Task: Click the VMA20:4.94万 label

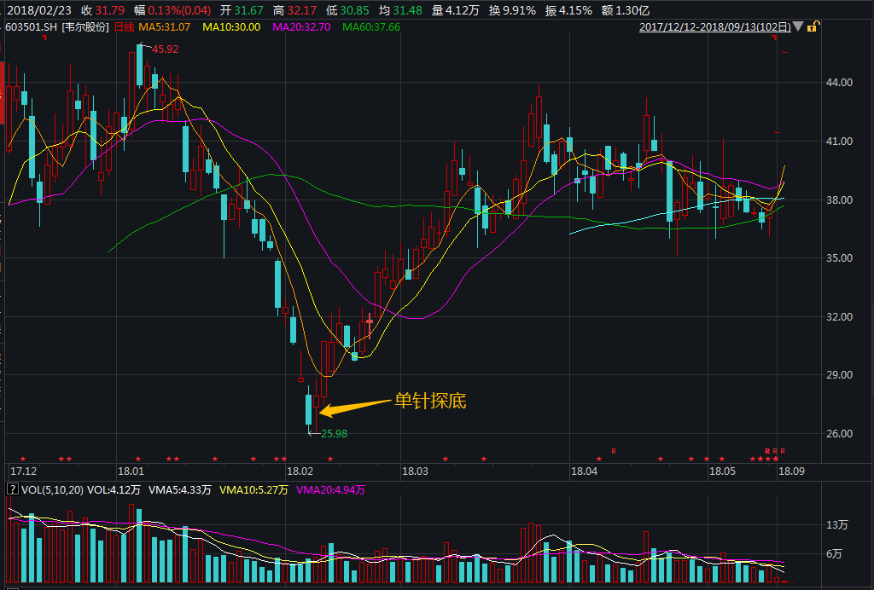Action: (330, 489)
